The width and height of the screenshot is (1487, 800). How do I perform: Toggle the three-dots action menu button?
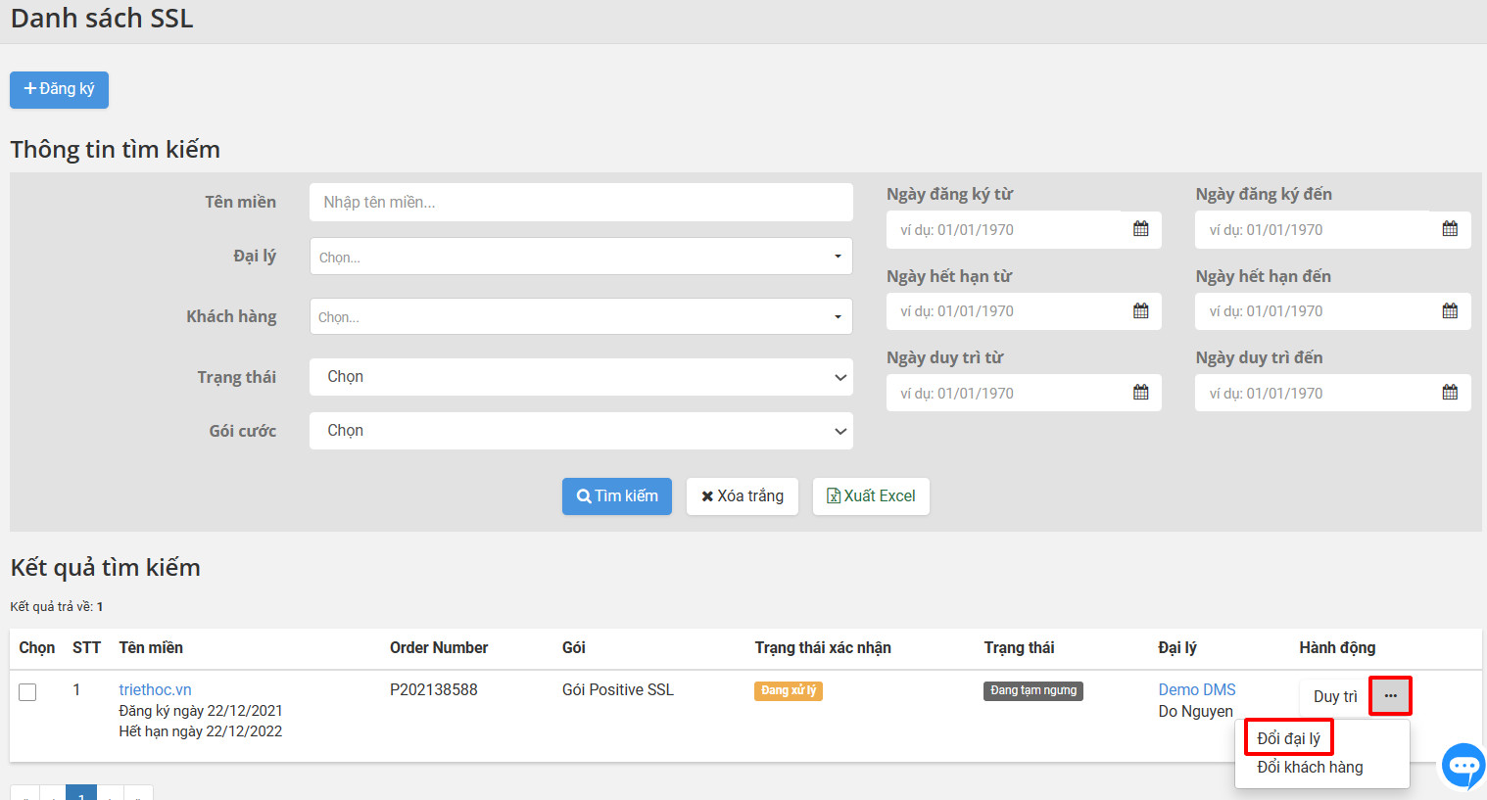pos(1390,696)
